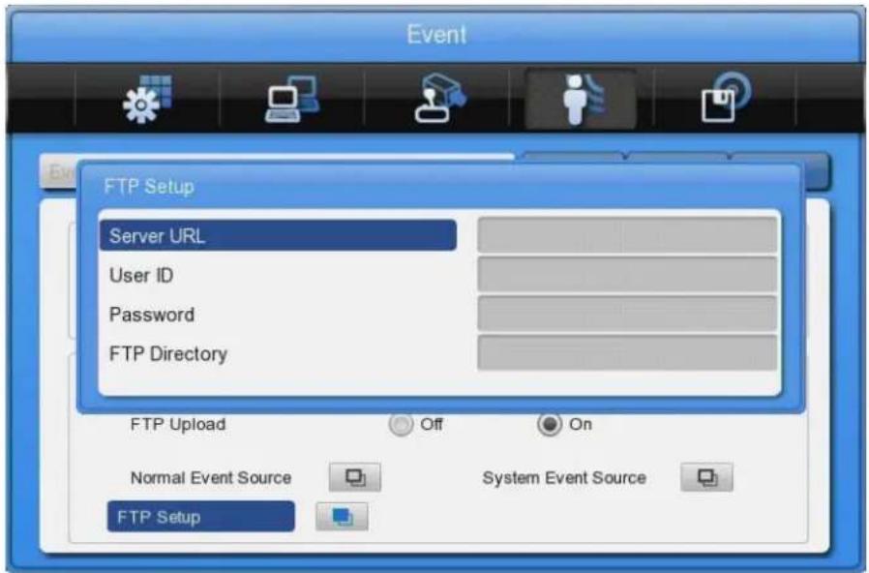Select the User ID label
The image size is (869, 573).
(x=141, y=276)
